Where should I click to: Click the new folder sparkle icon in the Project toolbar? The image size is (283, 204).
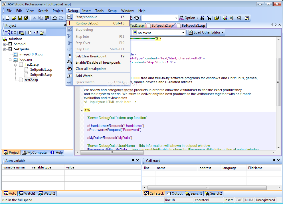pos(42,33)
